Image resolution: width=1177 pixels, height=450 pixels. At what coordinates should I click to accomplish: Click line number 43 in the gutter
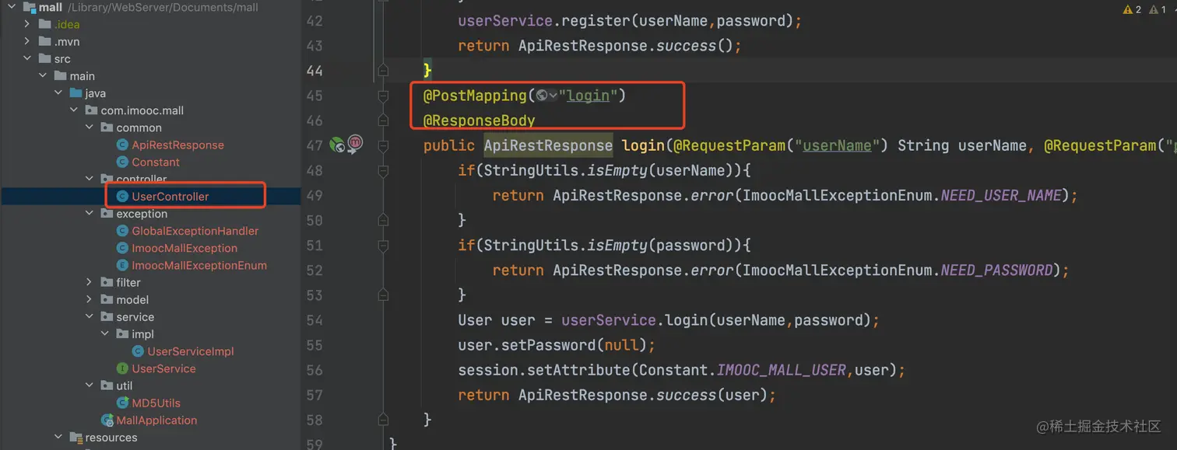314,46
